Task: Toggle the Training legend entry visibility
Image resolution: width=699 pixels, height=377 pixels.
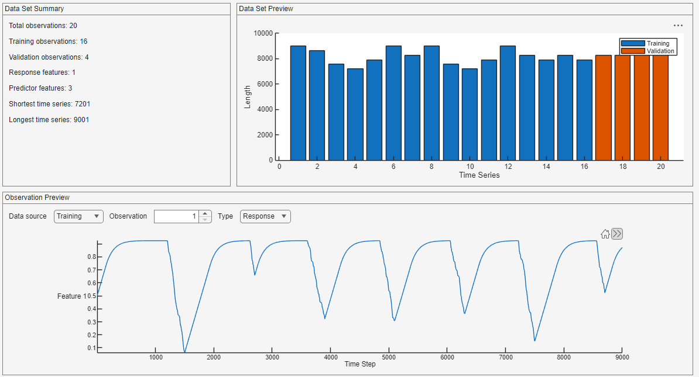Action: tap(659, 43)
